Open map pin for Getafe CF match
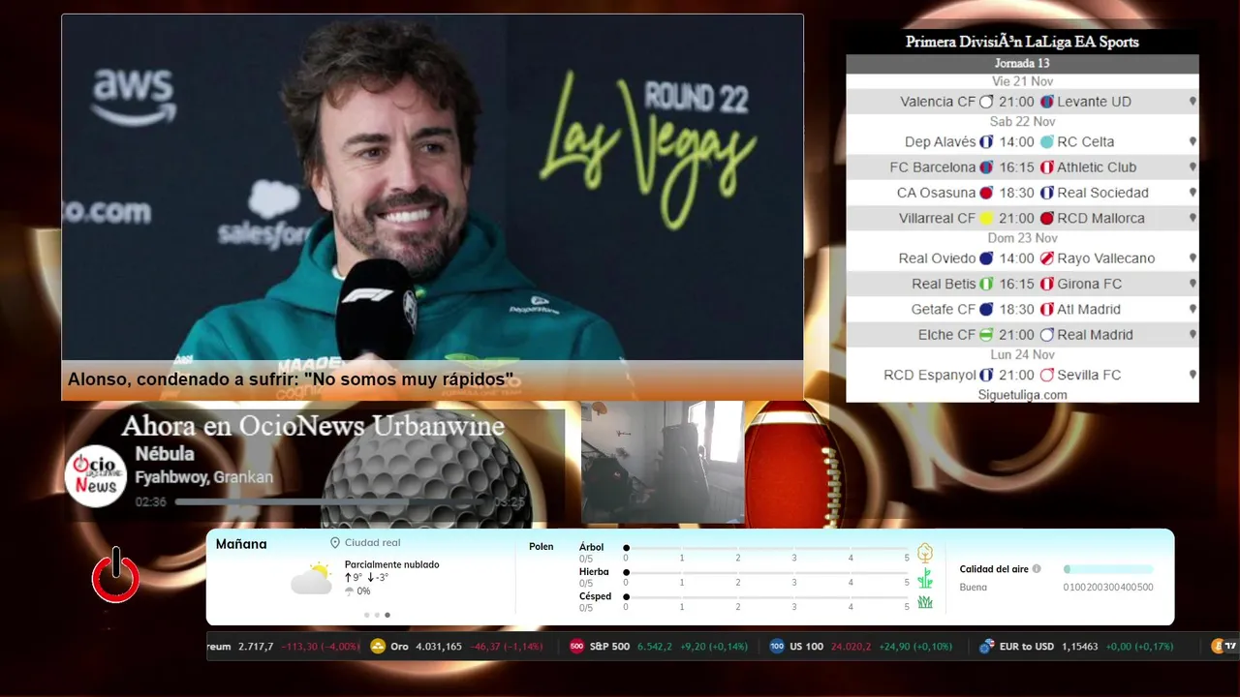The height and width of the screenshot is (697, 1240). [1193, 310]
